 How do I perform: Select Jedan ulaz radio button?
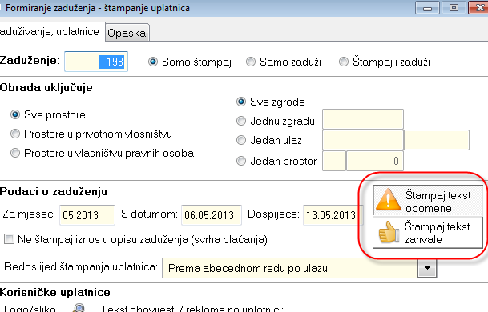[241, 140]
